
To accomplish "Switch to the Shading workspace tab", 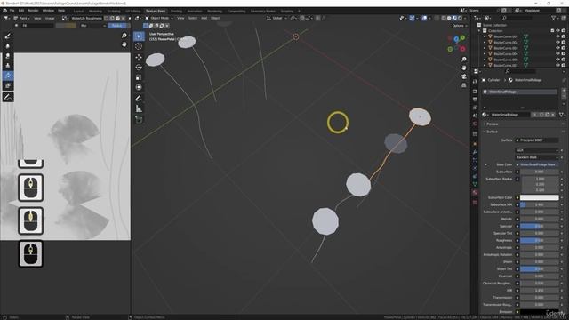I will tap(176, 12).
